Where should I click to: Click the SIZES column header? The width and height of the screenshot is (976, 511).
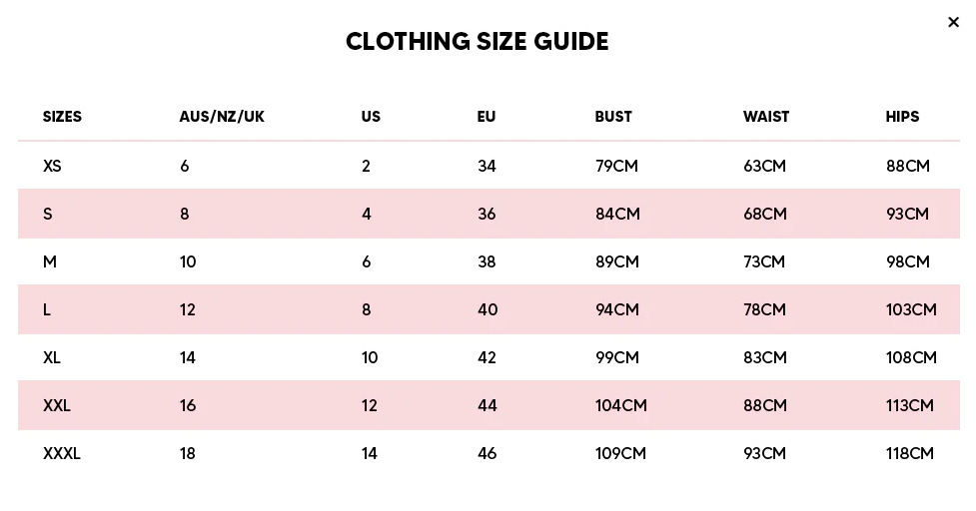tap(62, 117)
